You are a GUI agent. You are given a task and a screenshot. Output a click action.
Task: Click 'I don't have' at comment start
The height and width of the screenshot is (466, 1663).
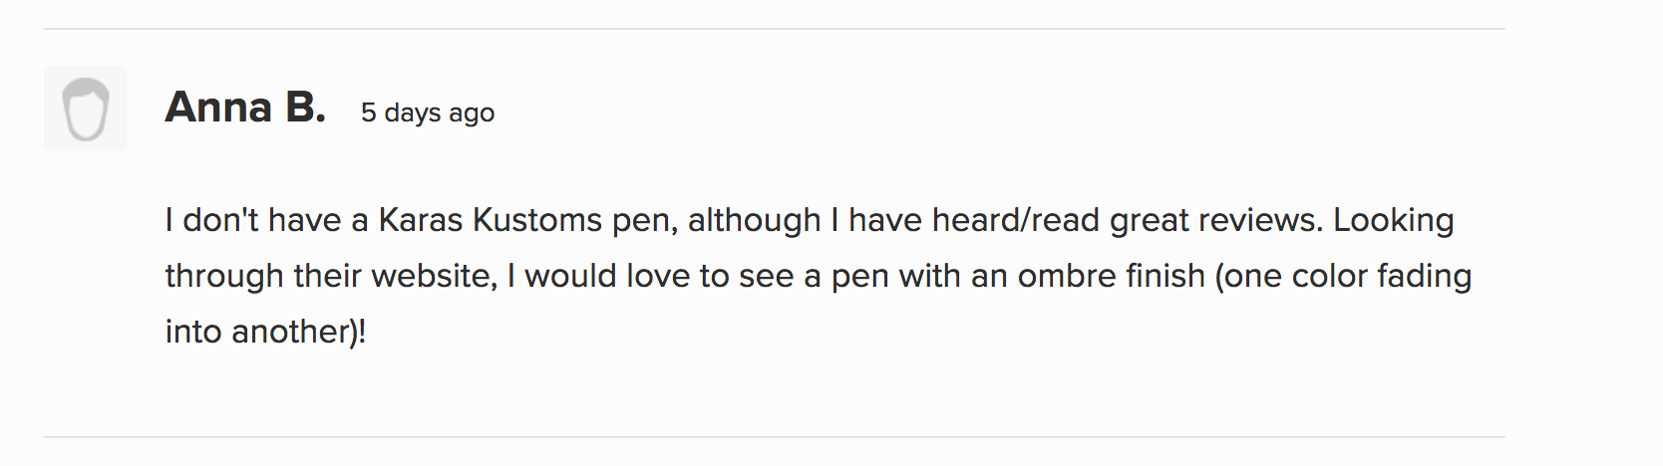coord(253,220)
